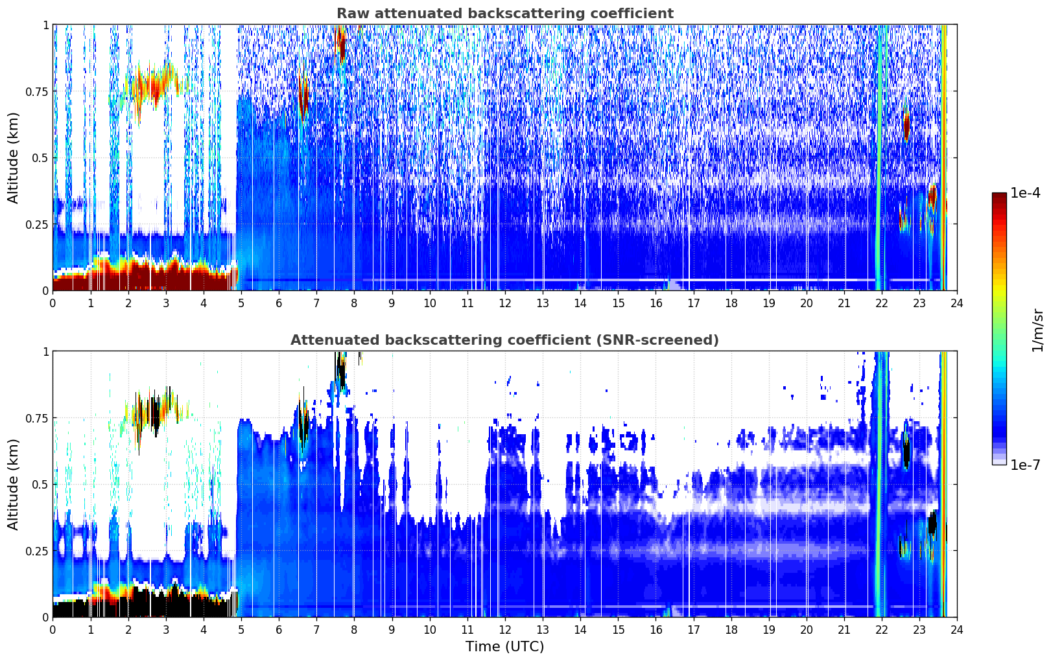Click the 18 hour tick label on top plot
This screenshot has height=661, width=1051.
coord(731,303)
